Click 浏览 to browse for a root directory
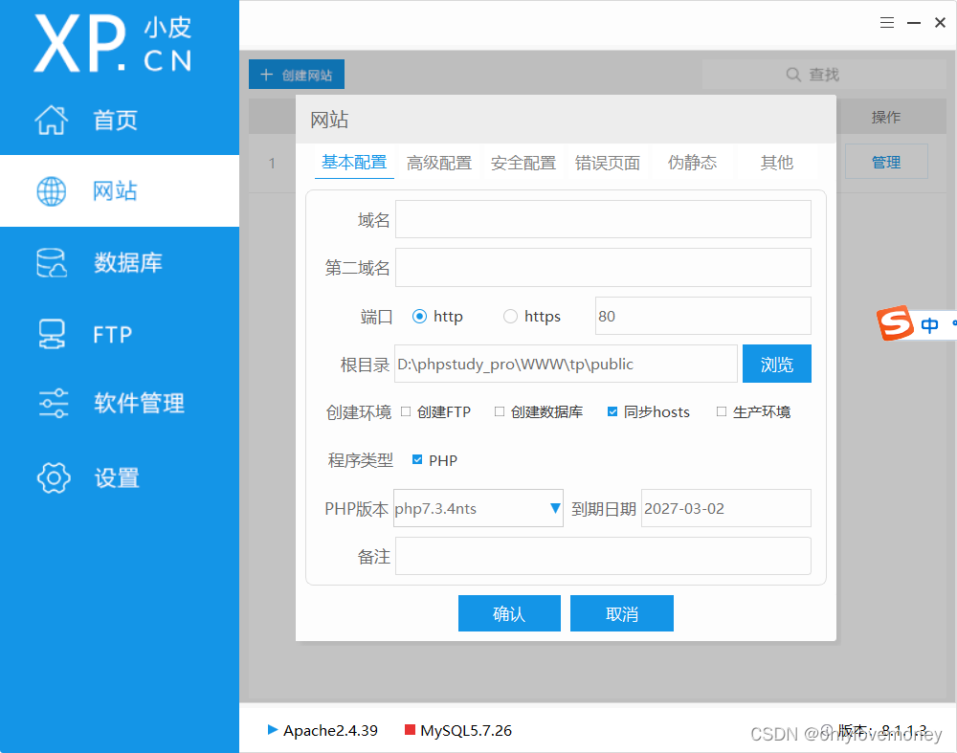 click(776, 364)
